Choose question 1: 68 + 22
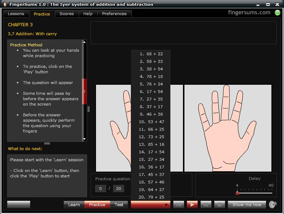284x214 pixels. (151, 54)
